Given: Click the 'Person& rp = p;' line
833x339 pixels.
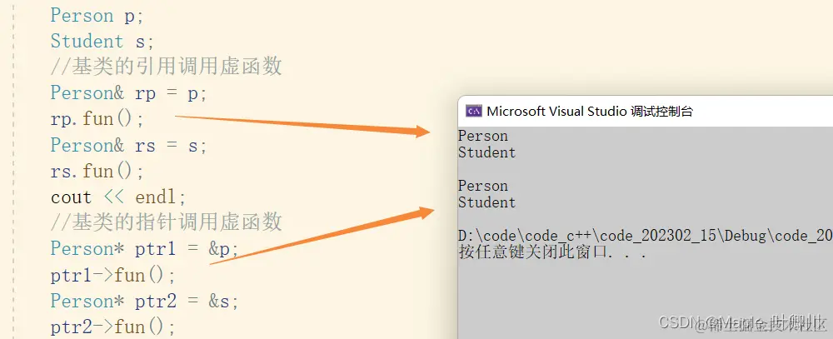Looking at the screenshot, I should coord(128,93).
